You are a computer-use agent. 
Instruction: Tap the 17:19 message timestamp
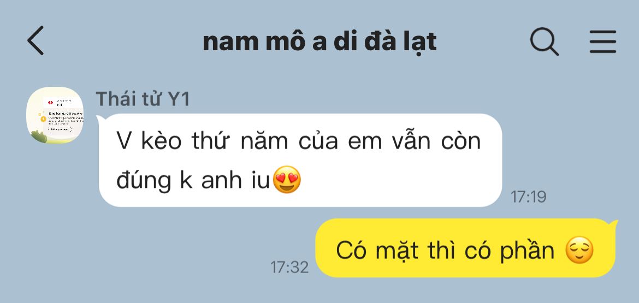tap(528, 197)
